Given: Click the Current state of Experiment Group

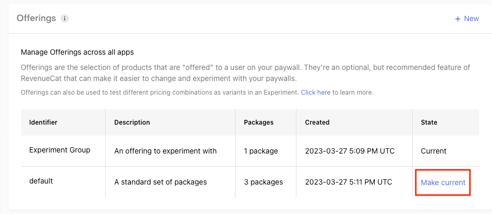Looking at the screenshot, I should click(x=434, y=151).
